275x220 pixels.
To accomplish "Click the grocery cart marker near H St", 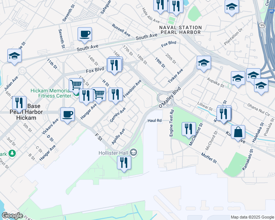I will (x=99, y=95).
